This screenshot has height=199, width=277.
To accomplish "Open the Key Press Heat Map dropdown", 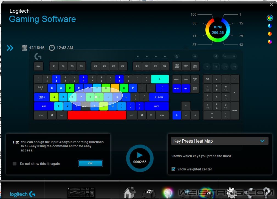I will 220,141.
